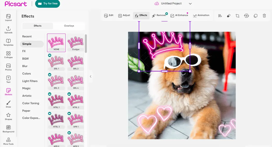Screen dimensions: 272x147
Task: Select the Color Expos... category
Action: 31,118
